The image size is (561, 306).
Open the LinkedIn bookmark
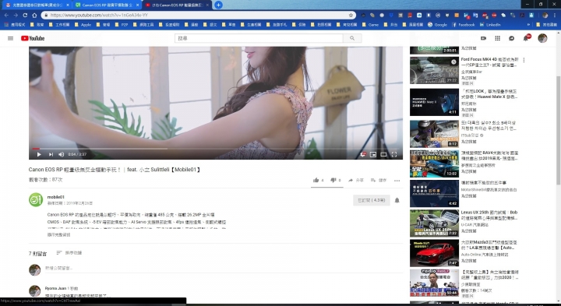490,25
